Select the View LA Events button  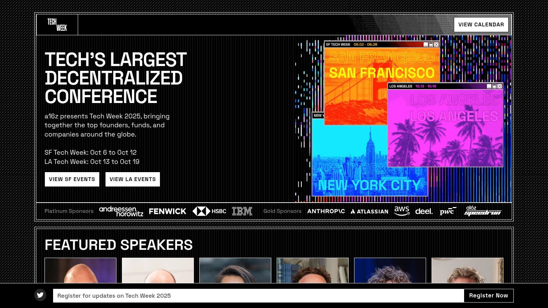pyautogui.click(x=133, y=179)
